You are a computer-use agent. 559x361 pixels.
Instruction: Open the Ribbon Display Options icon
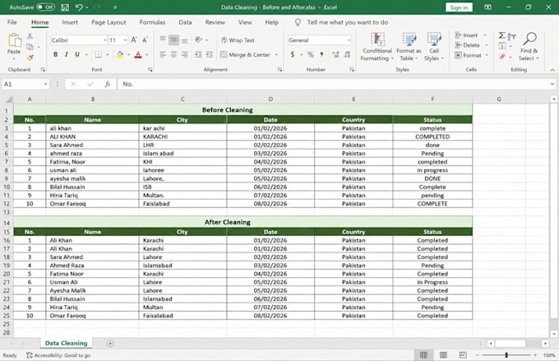pos(487,7)
